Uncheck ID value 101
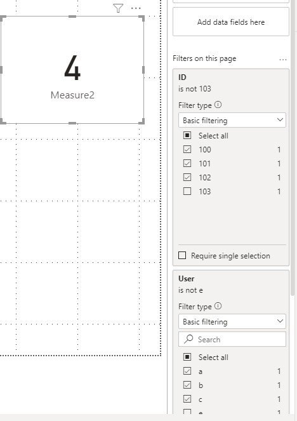 tap(187, 163)
